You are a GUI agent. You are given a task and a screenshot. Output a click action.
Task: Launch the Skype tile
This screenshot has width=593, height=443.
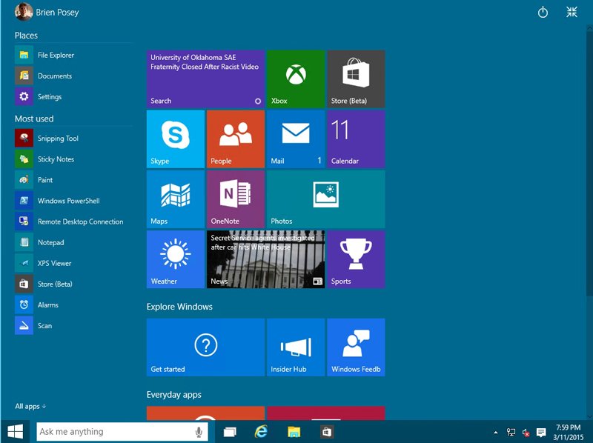(x=176, y=139)
